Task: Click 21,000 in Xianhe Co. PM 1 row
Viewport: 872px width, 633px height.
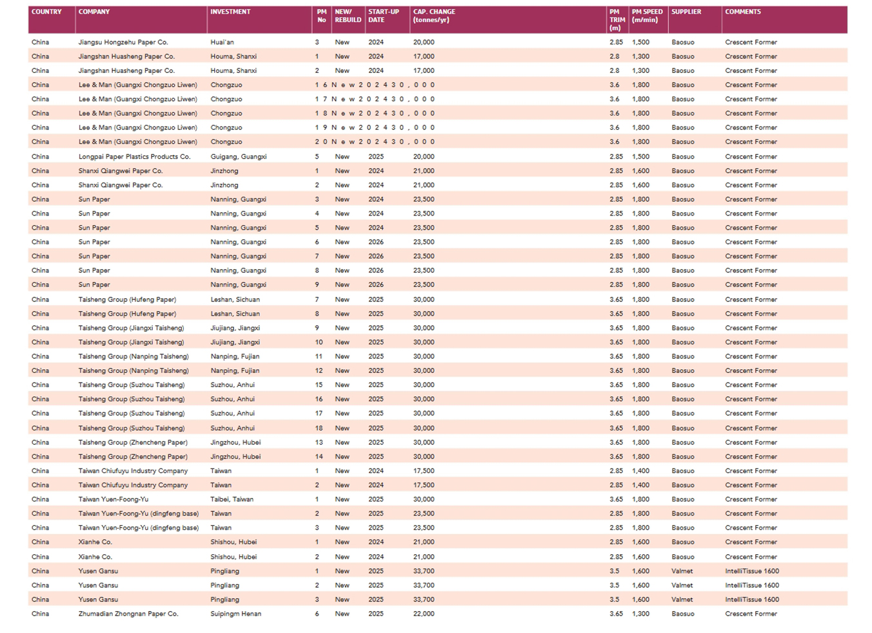Action: pyautogui.click(x=424, y=542)
